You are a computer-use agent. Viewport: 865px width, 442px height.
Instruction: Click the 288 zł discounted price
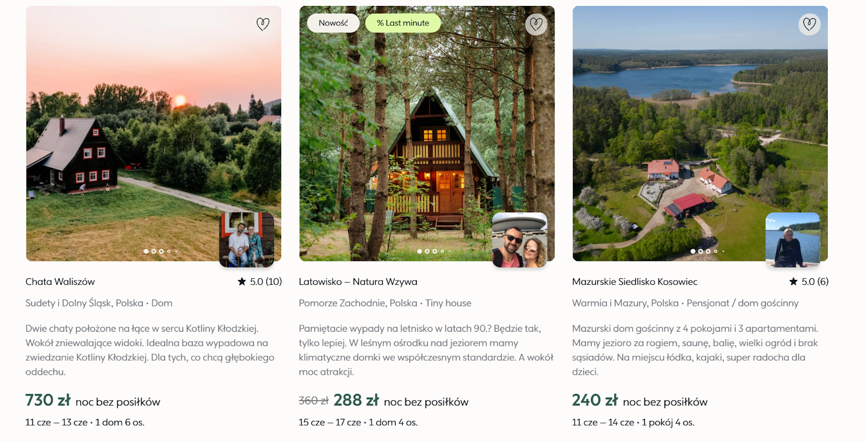click(x=356, y=400)
